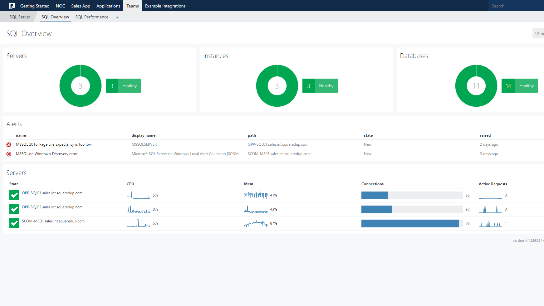Click the green healthy checkmark for SCOM-MS01
The height and width of the screenshot is (306, 544).
(14, 223)
